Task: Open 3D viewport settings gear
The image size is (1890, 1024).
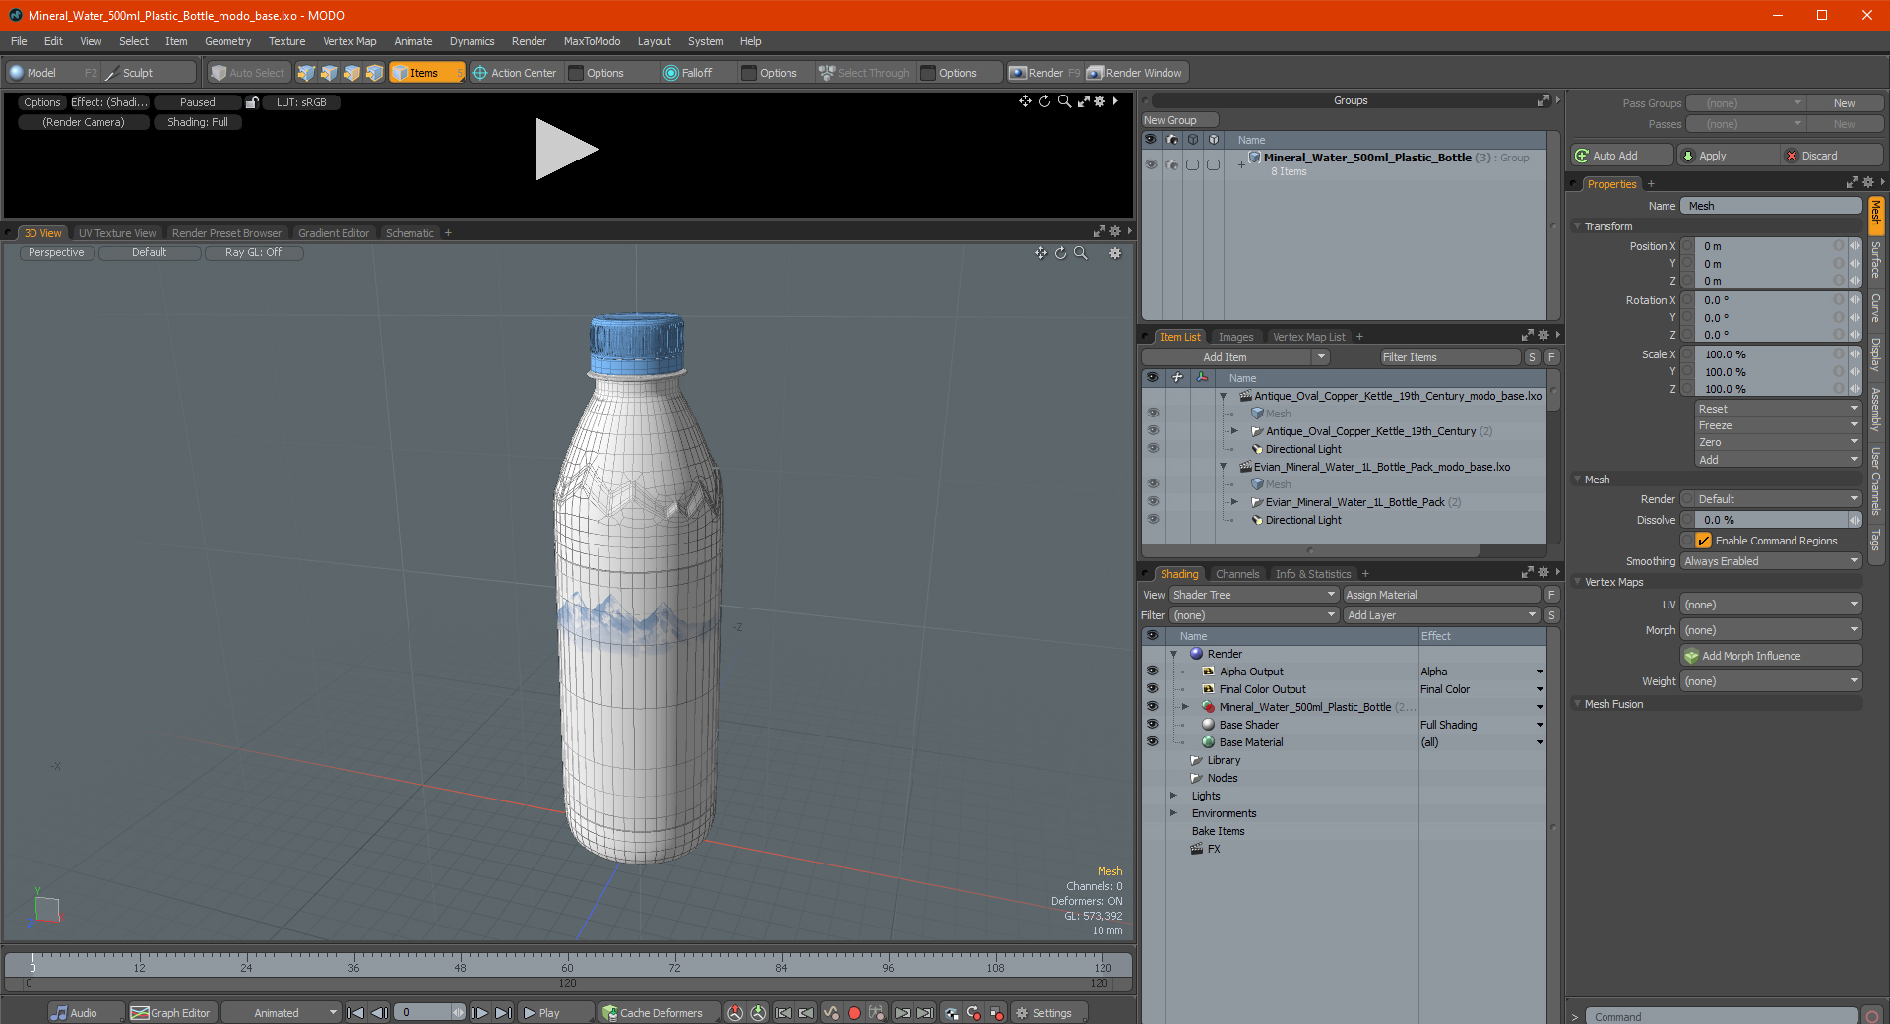Action: [1115, 253]
